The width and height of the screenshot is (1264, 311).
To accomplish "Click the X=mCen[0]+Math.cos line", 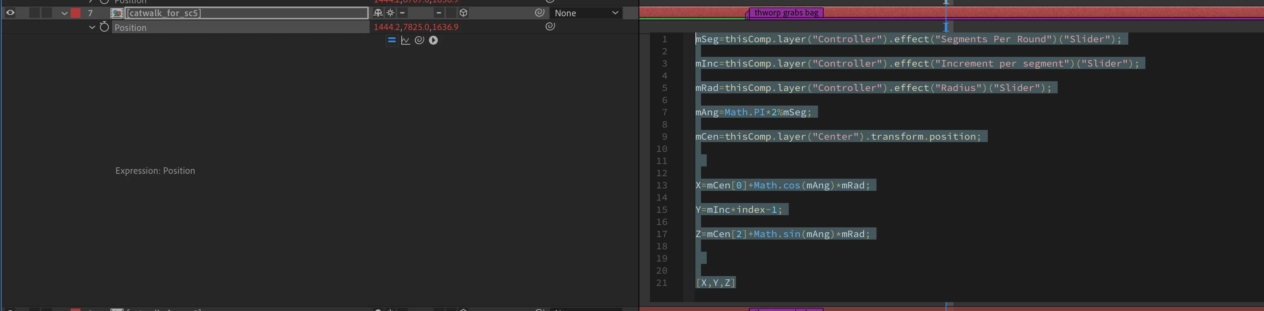I will point(782,186).
